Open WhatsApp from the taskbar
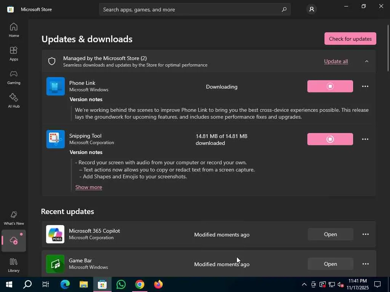This screenshot has width=390, height=292. coord(121,284)
